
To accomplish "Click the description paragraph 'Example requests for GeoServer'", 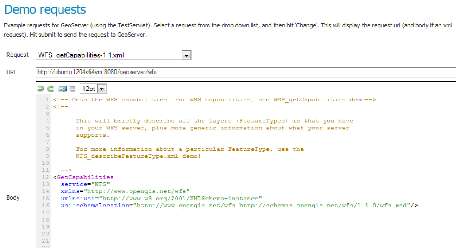I will tap(228, 30).
